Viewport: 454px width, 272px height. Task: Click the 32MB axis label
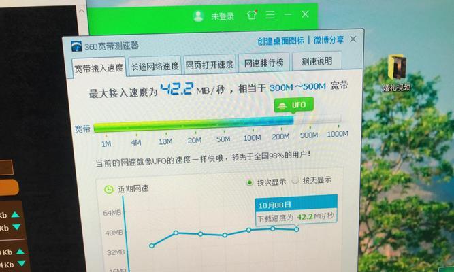(x=116, y=252)
